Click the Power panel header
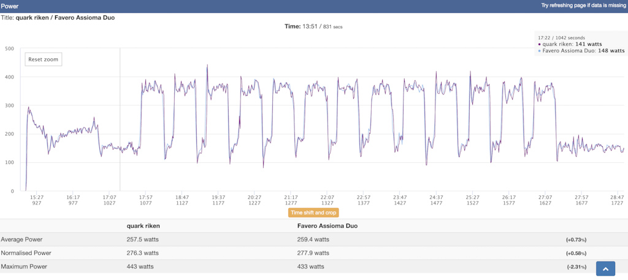This screenshot has height=280, width=628. [314, 6]
